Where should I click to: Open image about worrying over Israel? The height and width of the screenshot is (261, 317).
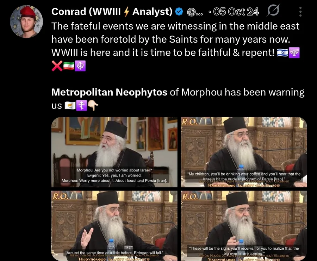(114, 152)
